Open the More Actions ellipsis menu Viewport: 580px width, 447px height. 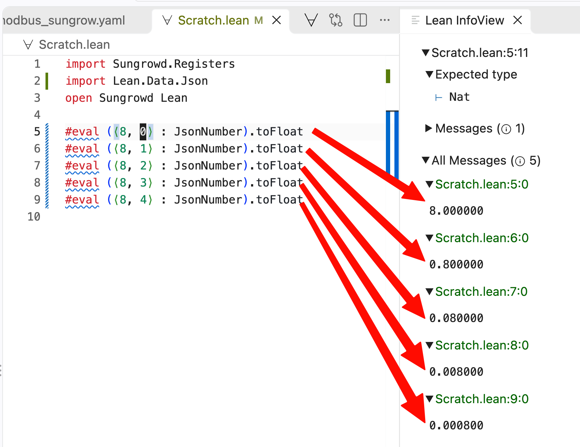(385, 20)
